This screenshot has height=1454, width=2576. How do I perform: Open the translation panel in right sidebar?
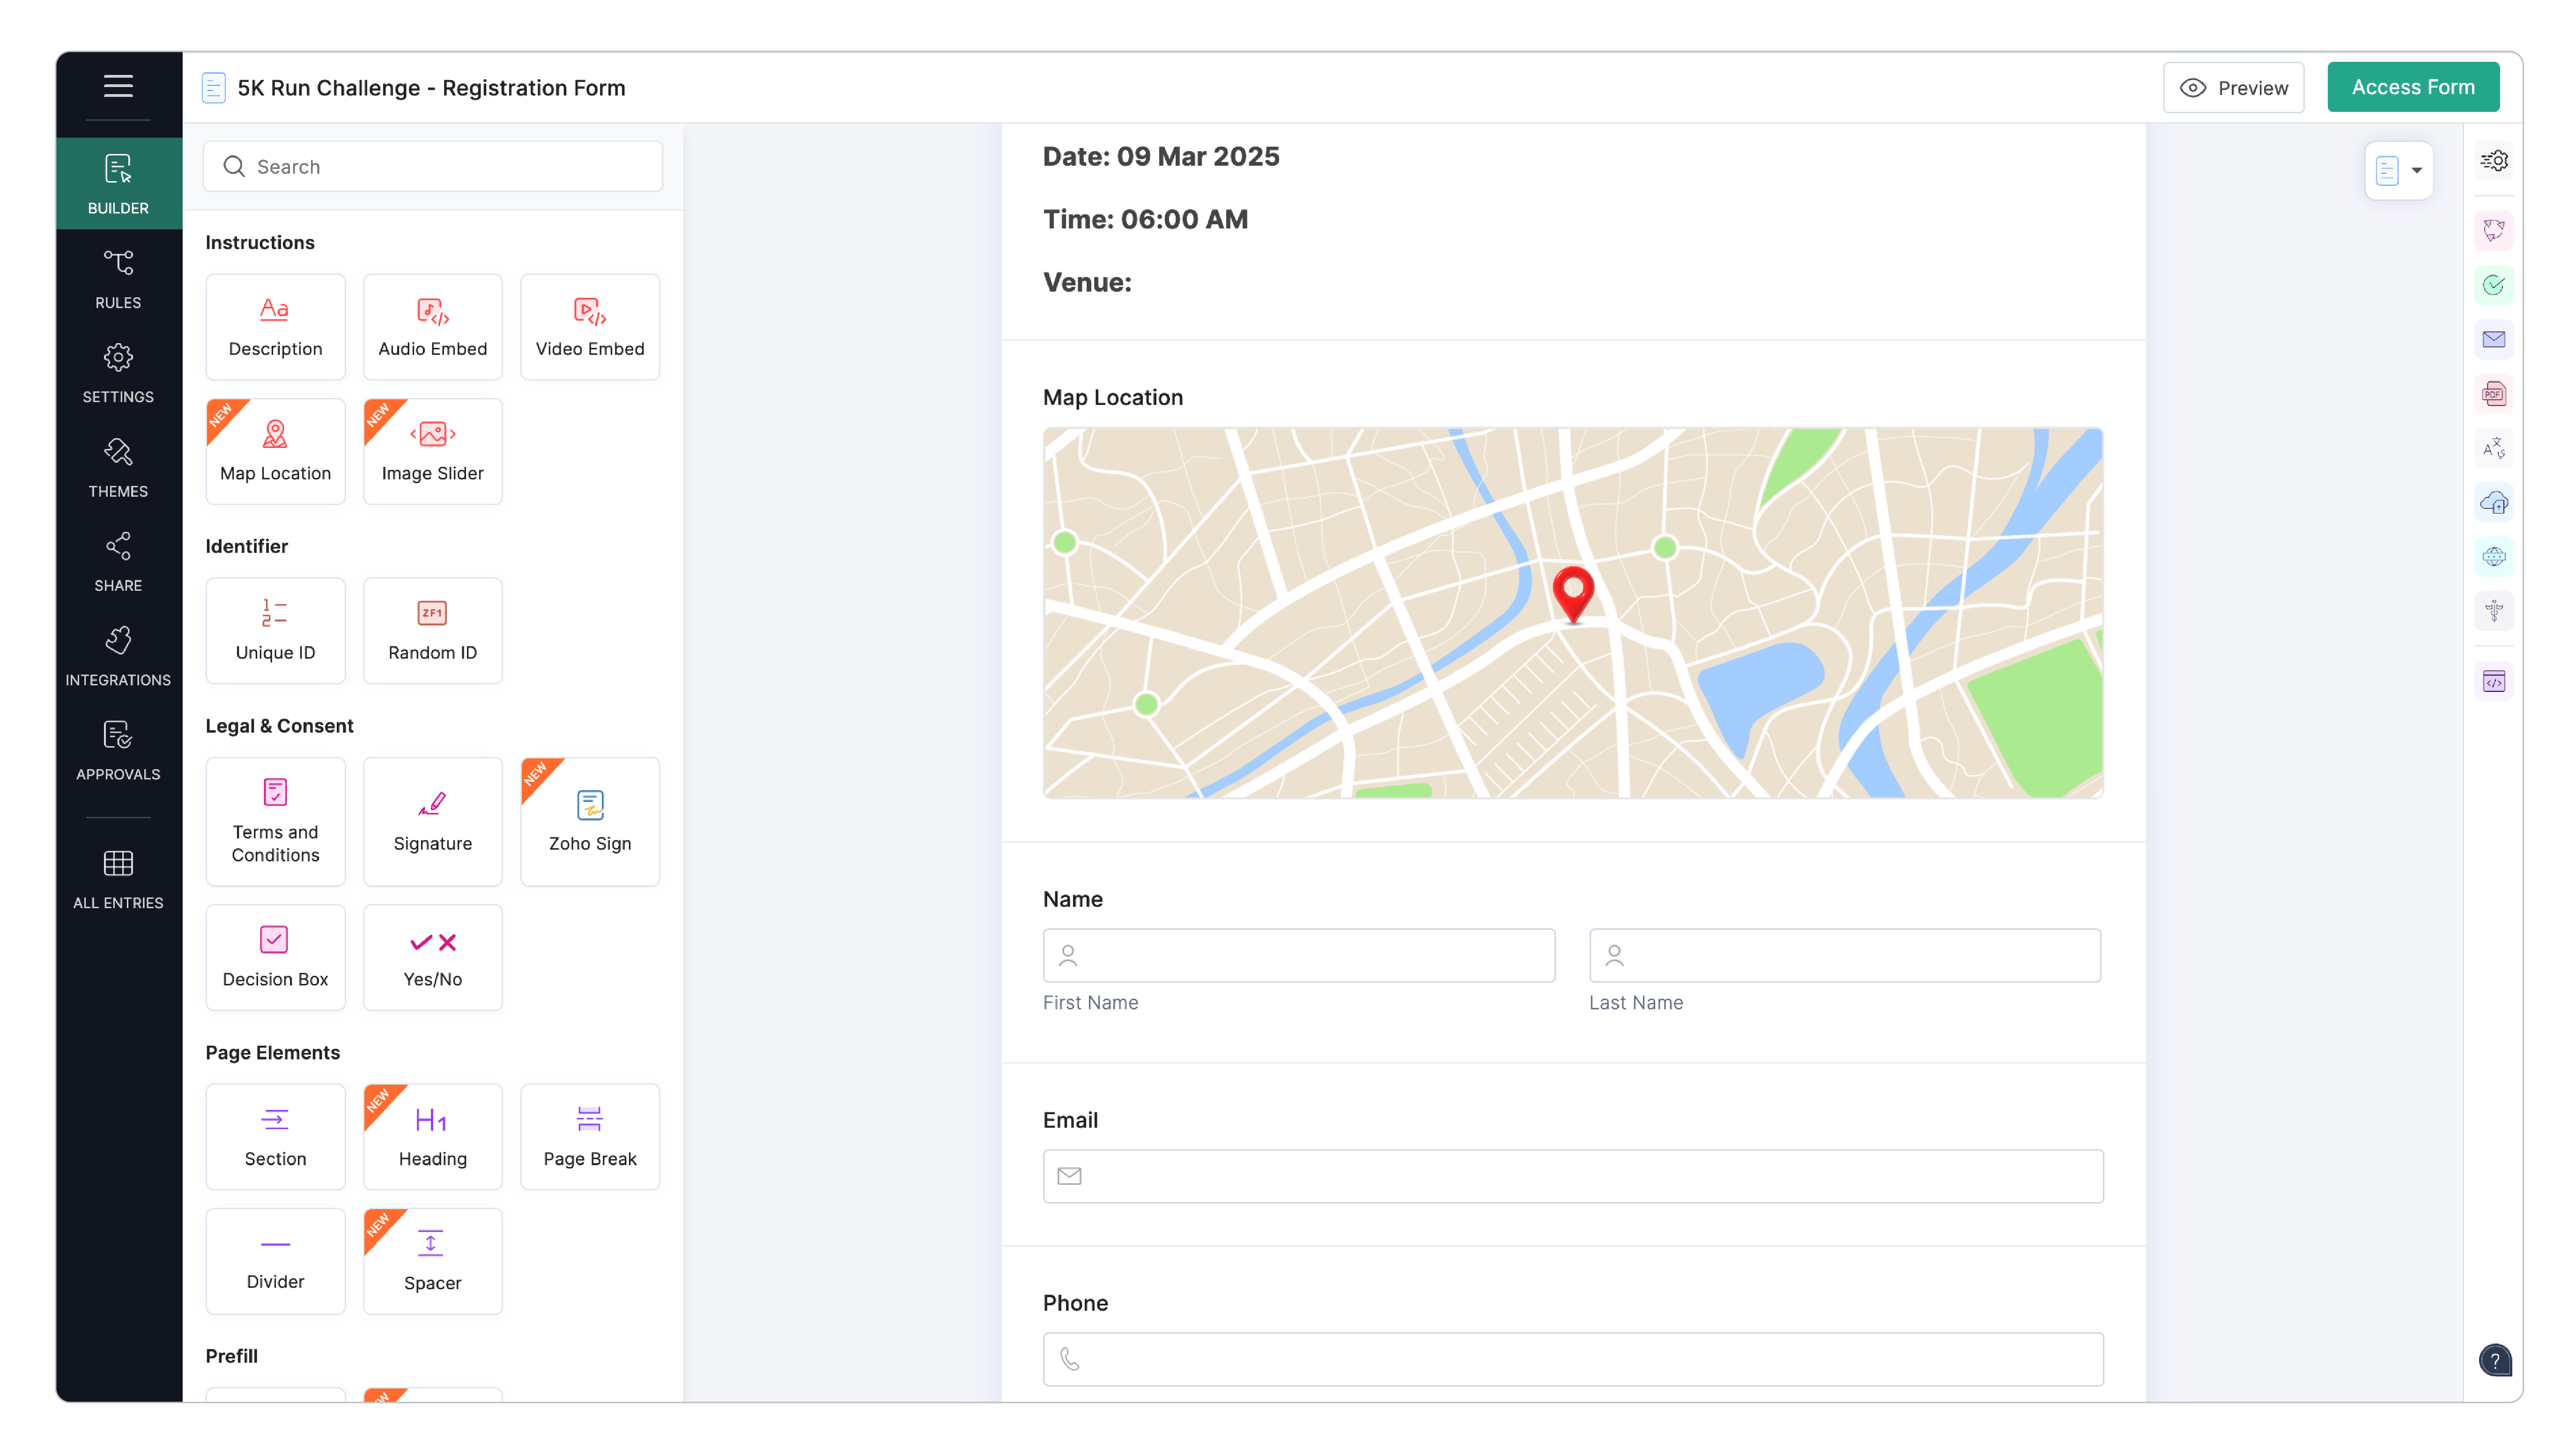click(2494, 448)
